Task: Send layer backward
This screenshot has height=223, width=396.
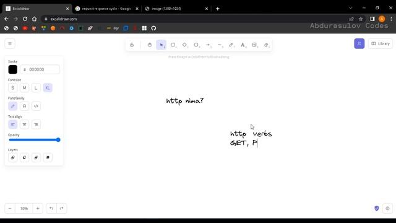Action: pos(24,157)
